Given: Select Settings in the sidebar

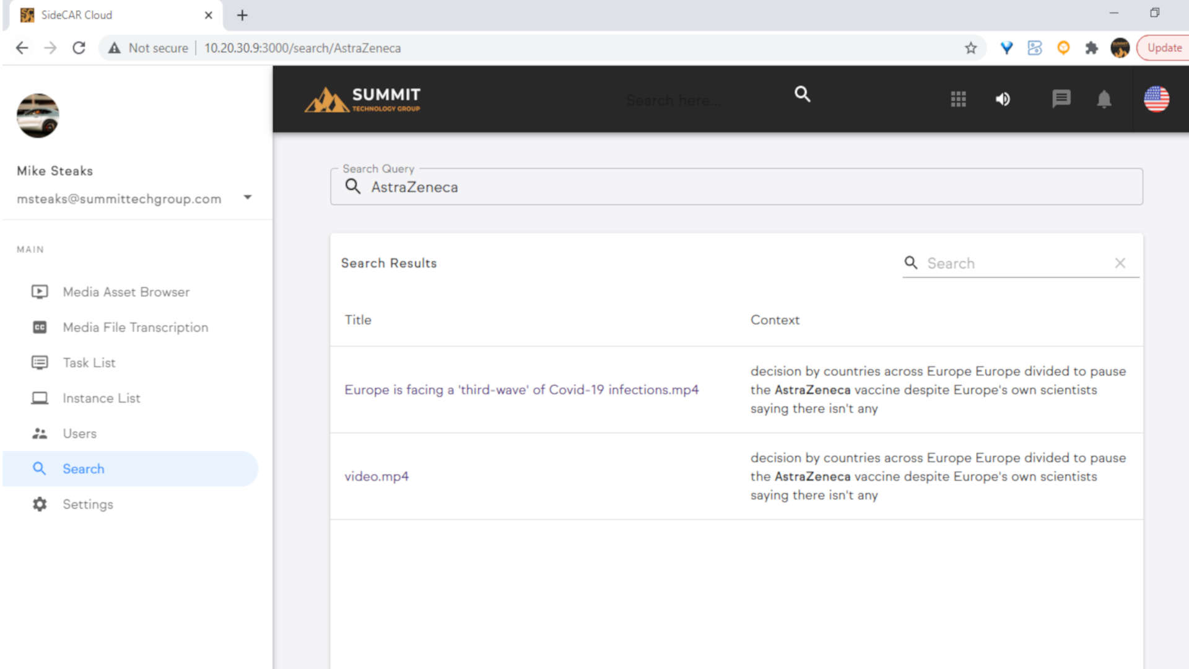Looking at the screenshot, I should click(x=87, y=504).
